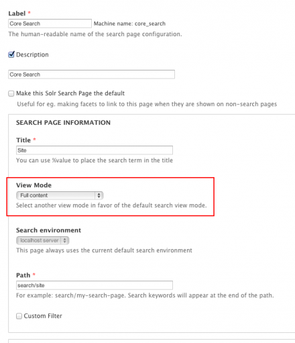The image size is (295, 343).
Task: Click the Search environment heading label
Action: [x=48, y=230]
